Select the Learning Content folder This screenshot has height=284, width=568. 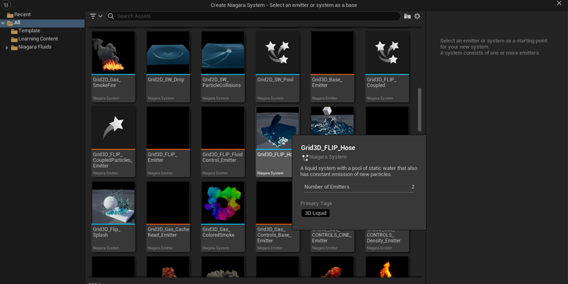coord(38,39)
